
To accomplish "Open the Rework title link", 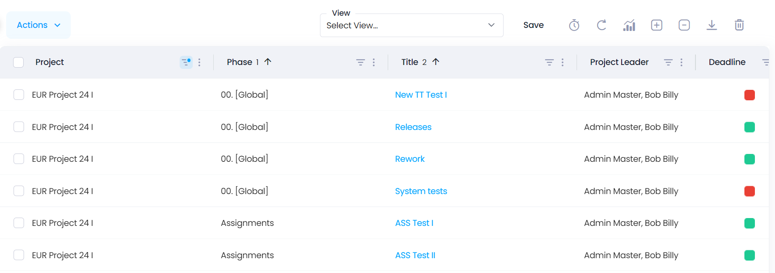I will click(410, 159).
